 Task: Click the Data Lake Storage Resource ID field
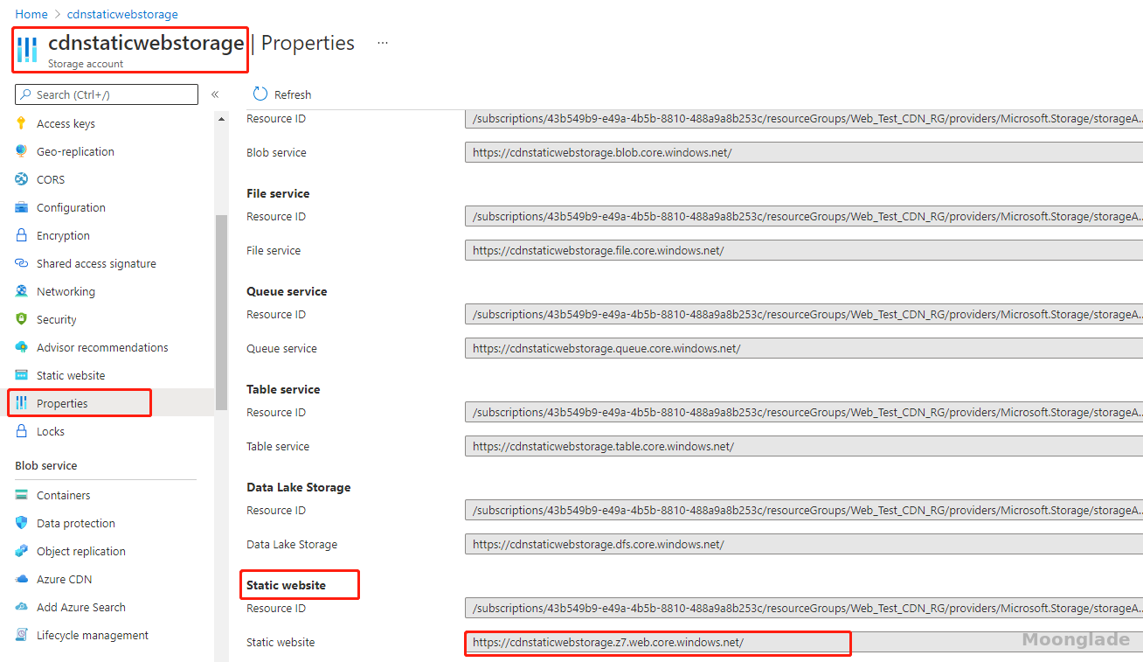(x=804, y=510)
